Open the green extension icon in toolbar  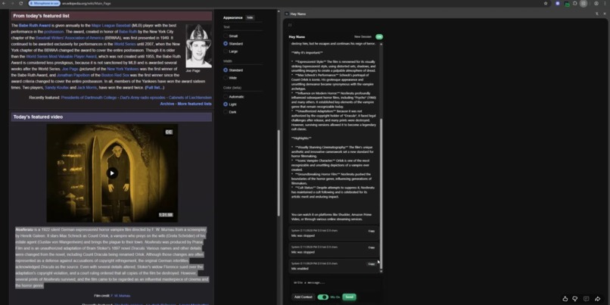567,4
